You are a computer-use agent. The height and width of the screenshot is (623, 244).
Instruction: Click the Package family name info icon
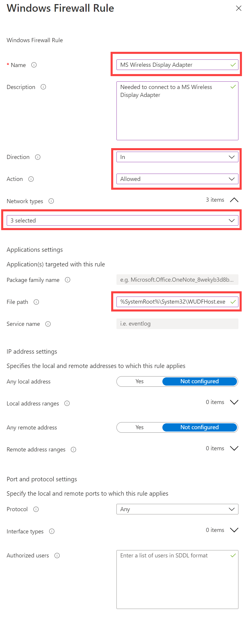pos(68,280)
